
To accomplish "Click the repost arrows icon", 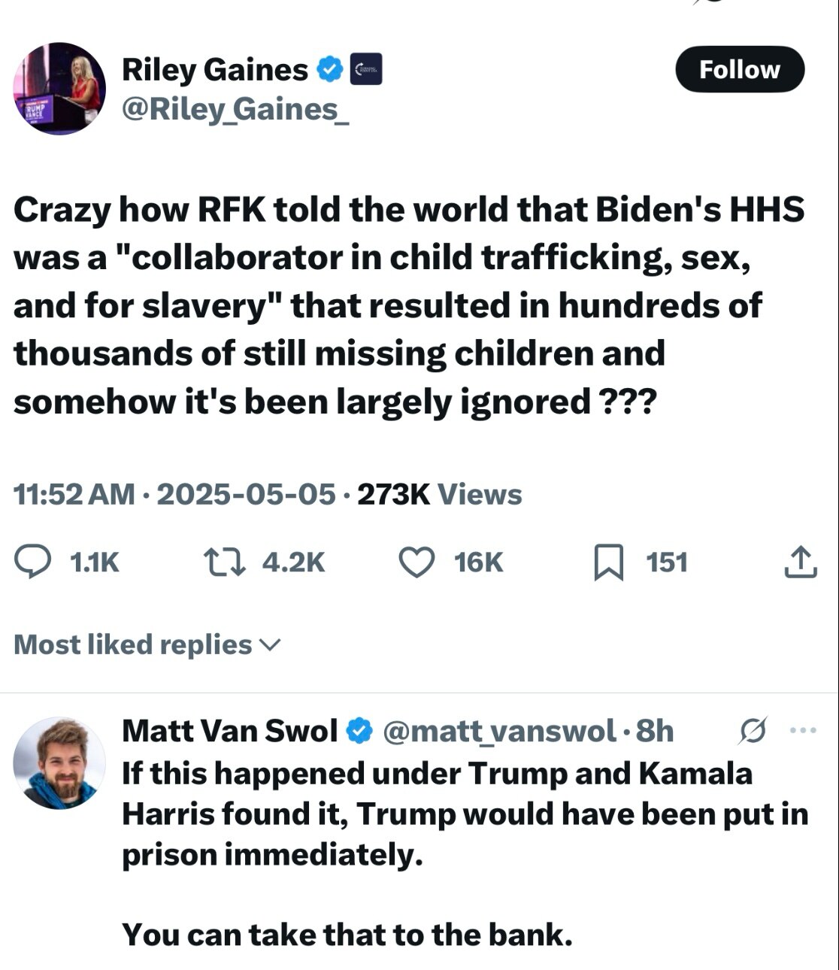I will 224,562.
